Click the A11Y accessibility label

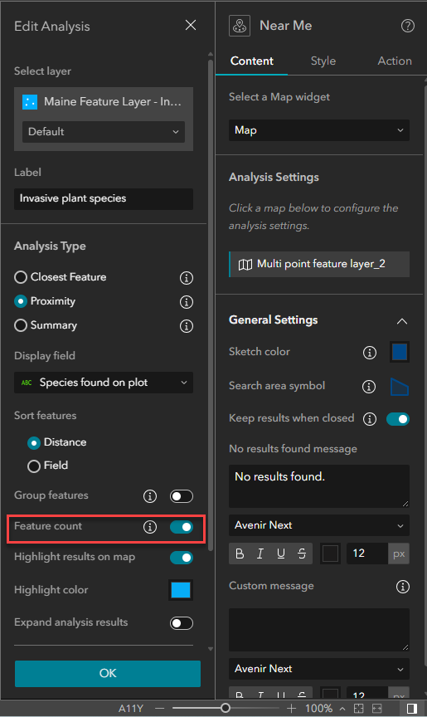coord(131,709)
